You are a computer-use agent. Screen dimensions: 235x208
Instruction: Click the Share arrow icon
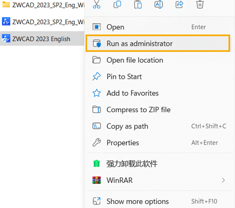pyautogui.click(x=179, y=4)
